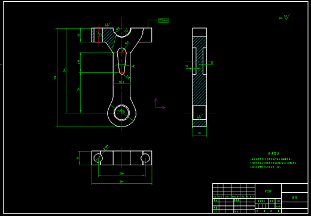Select the red vertical centerline in bottom view
This screenshot has width=311, height=216.
pos(122,158)
